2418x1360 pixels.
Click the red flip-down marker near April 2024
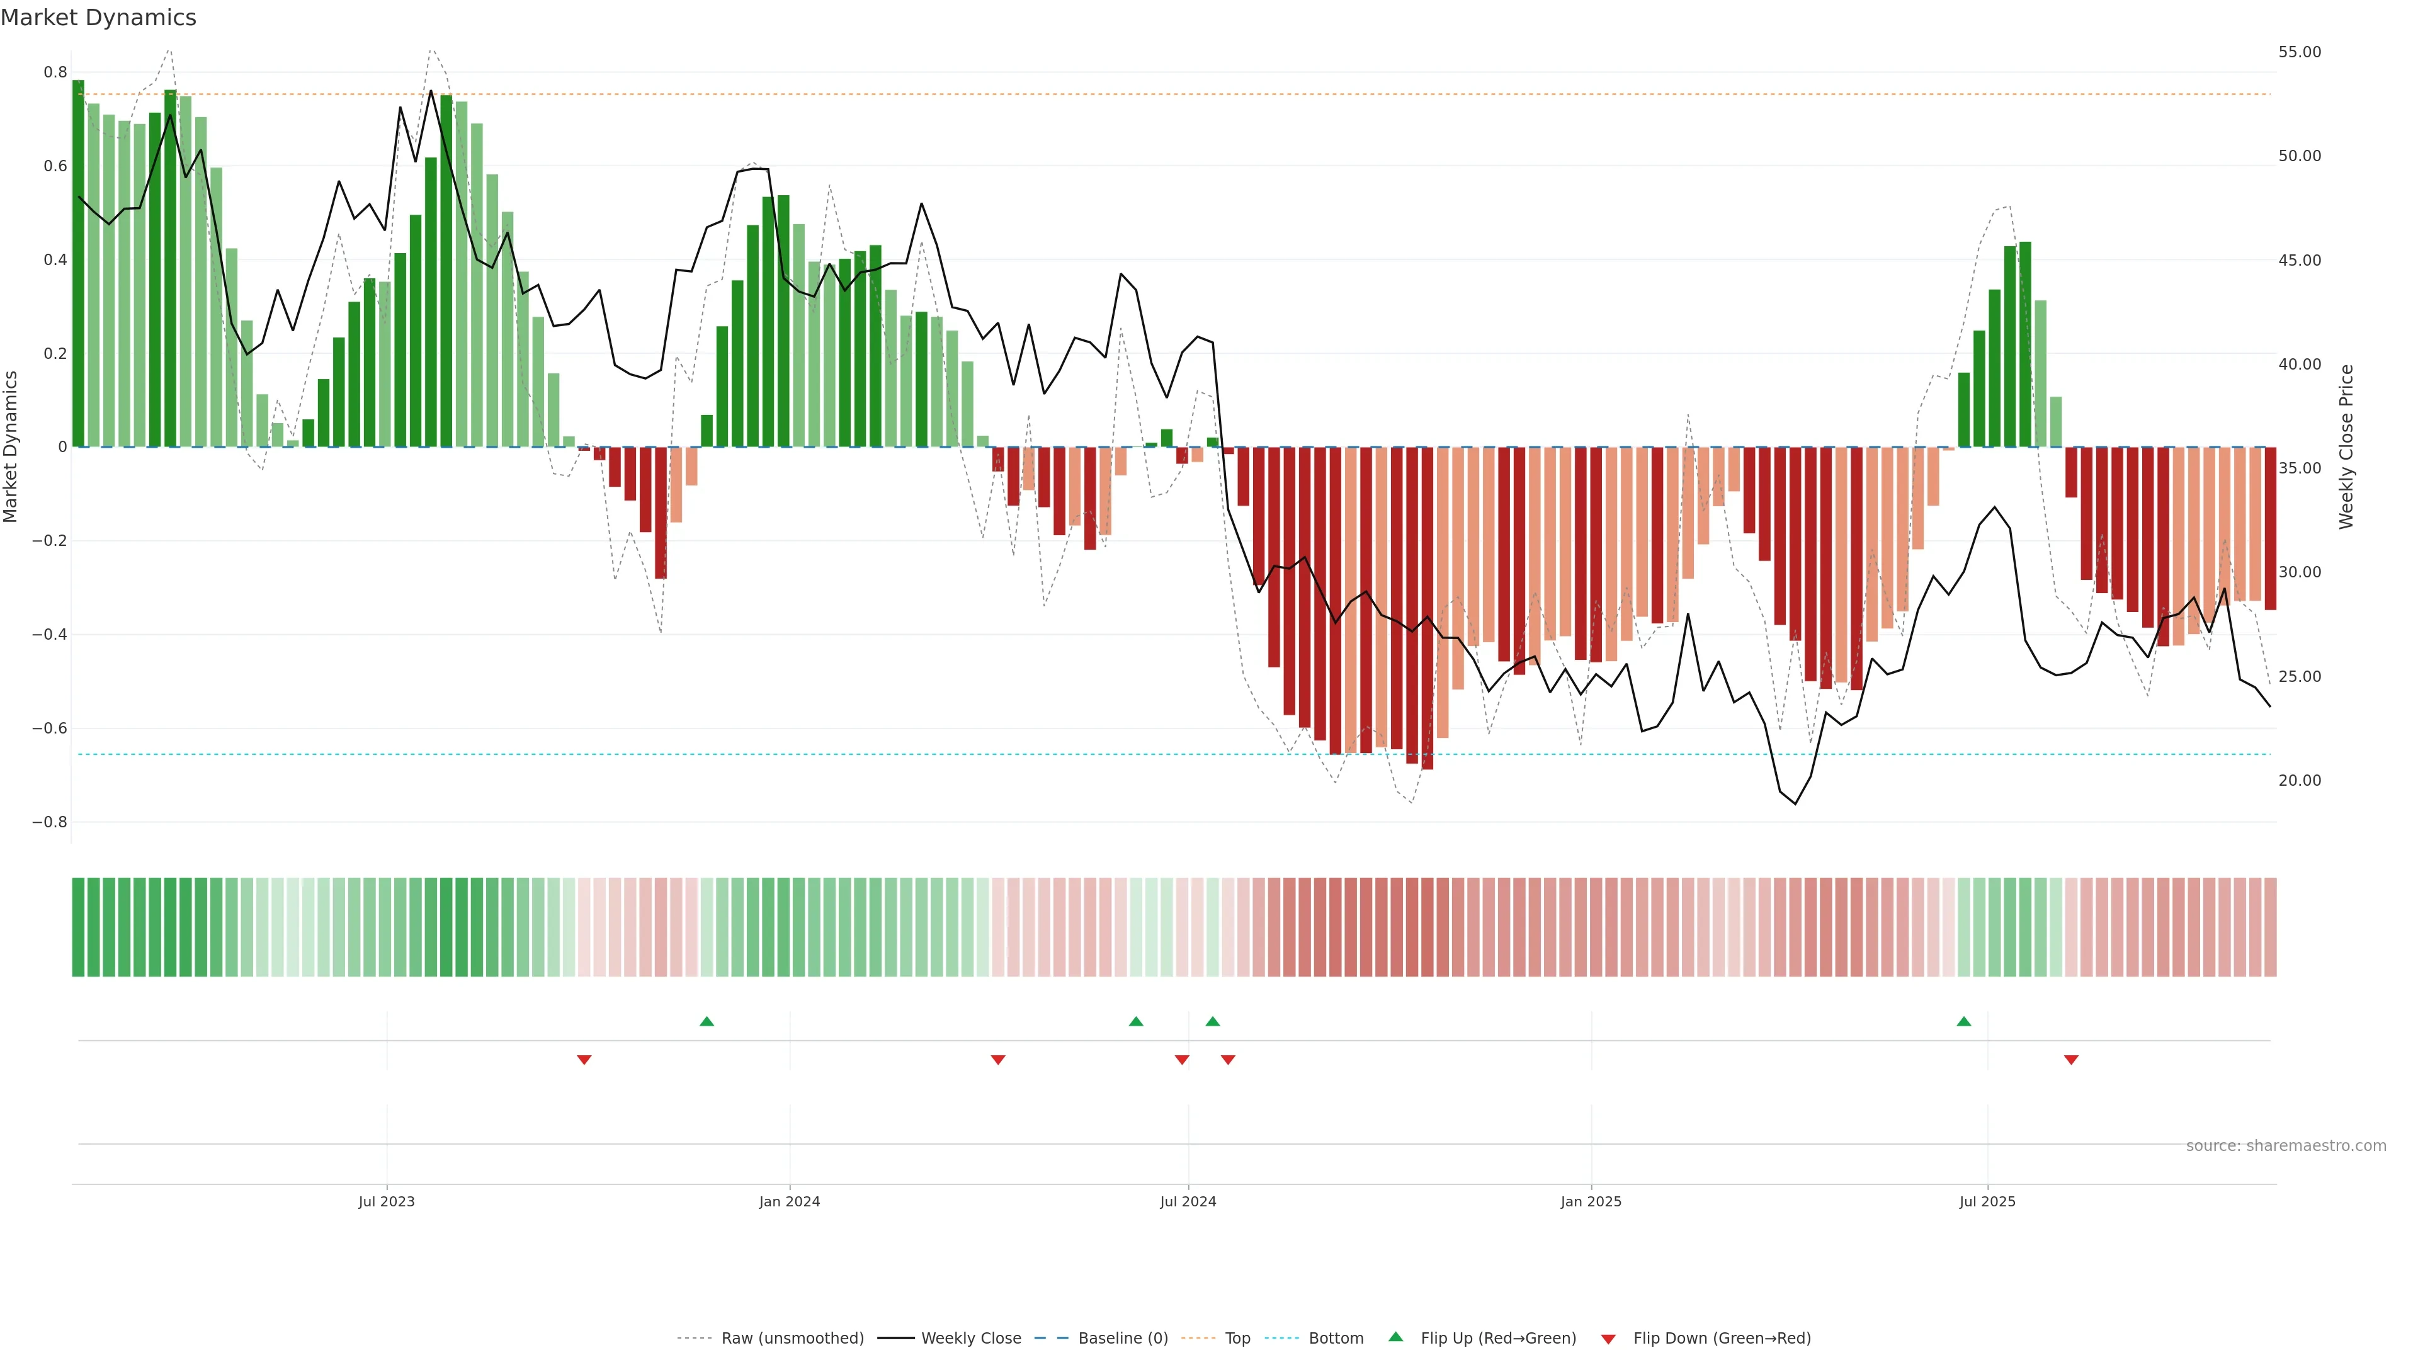click(x=998, y=1060)
